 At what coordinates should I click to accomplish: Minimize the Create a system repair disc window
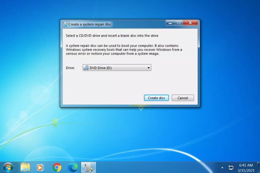(170, 23)
